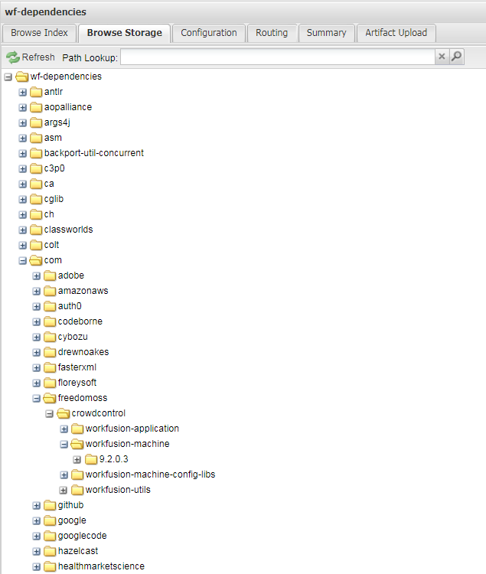
Task: Expand the floreysoft folder node
Action: tap(36, 383)
